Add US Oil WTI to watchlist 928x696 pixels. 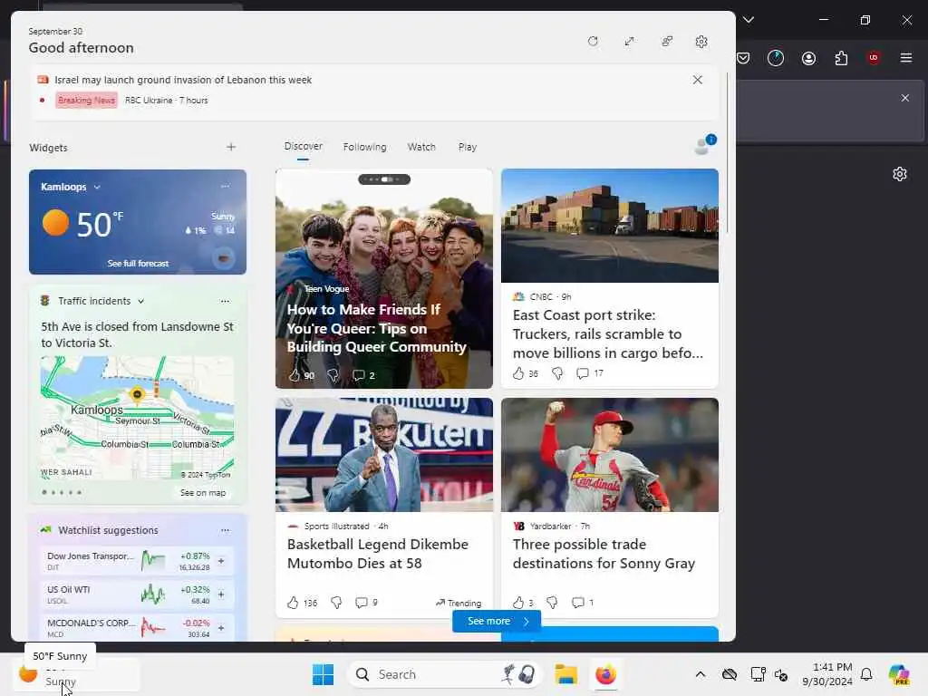click(221, 594)
